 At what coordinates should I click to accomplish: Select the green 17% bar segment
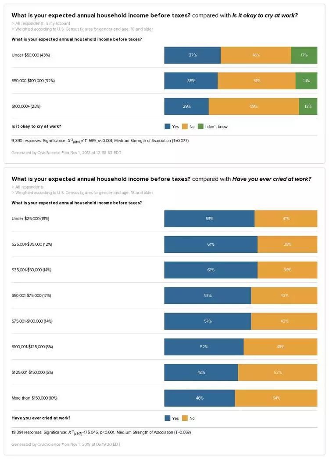tap(304, 55)
